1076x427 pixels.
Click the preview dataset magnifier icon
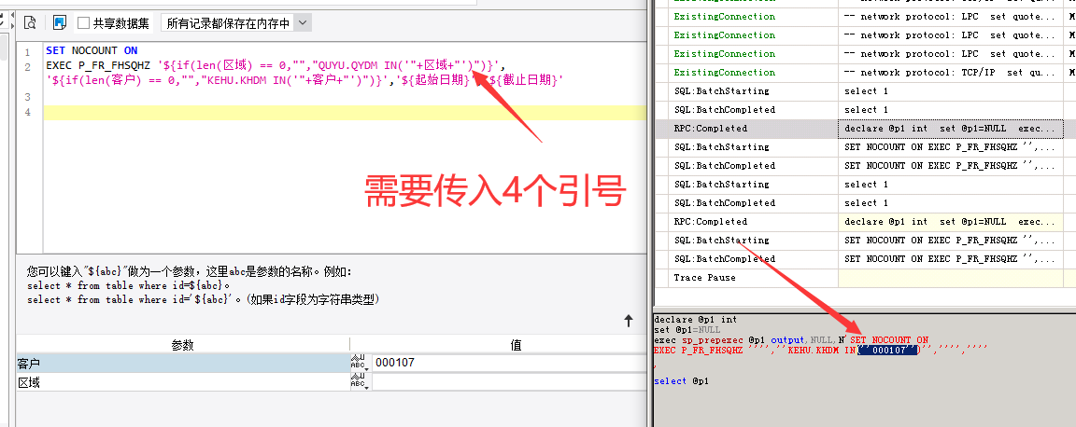click(x=30, y=23)
